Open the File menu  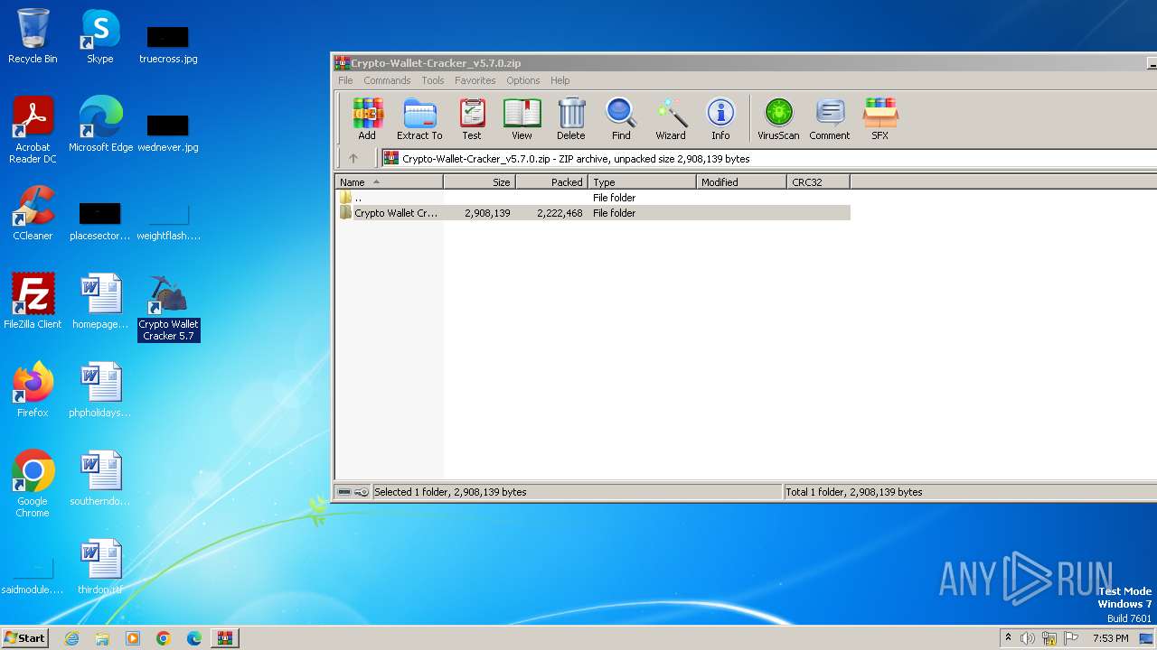pos(345,80)
